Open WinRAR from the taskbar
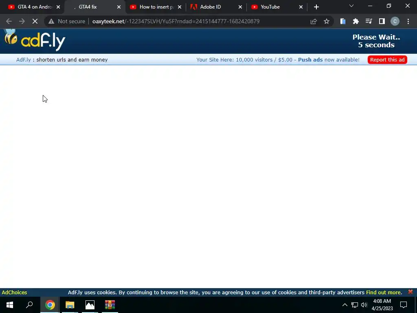 (110, 305)
